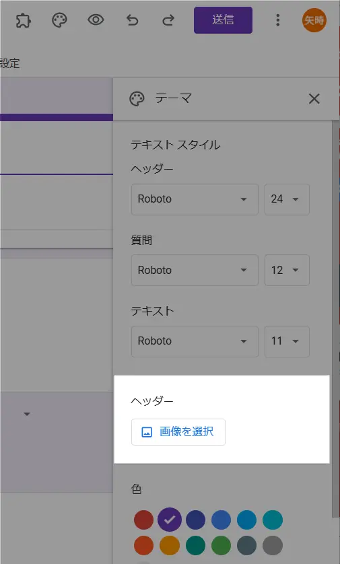Open the text font size 11 dropdown
This screenshot has width=340, height=564.
pyautogui.click(x=287, y=341)
